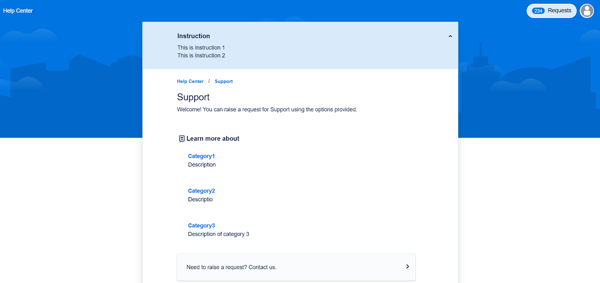
Task: Open the Category2 article link
Action: pos(201,191)
